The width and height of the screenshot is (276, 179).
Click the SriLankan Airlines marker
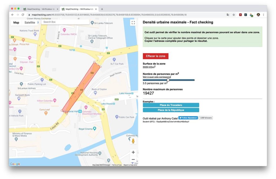pos(21,84)
